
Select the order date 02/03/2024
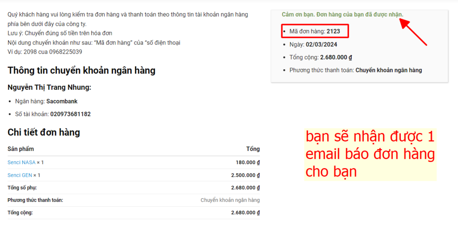click(322, 45)
